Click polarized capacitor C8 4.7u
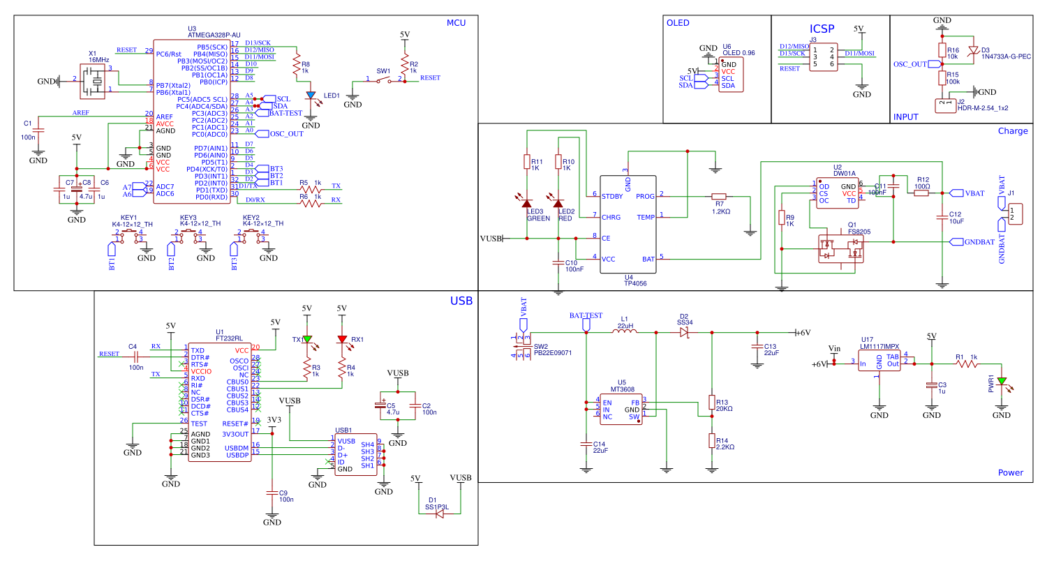This screenshot has width=1047, height=577. pyautogui.click(x=77, y=190)
